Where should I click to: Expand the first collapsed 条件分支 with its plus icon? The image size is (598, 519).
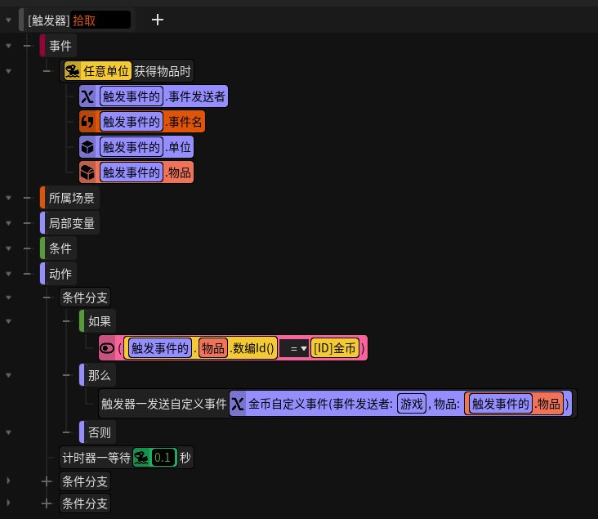[47, 481]
